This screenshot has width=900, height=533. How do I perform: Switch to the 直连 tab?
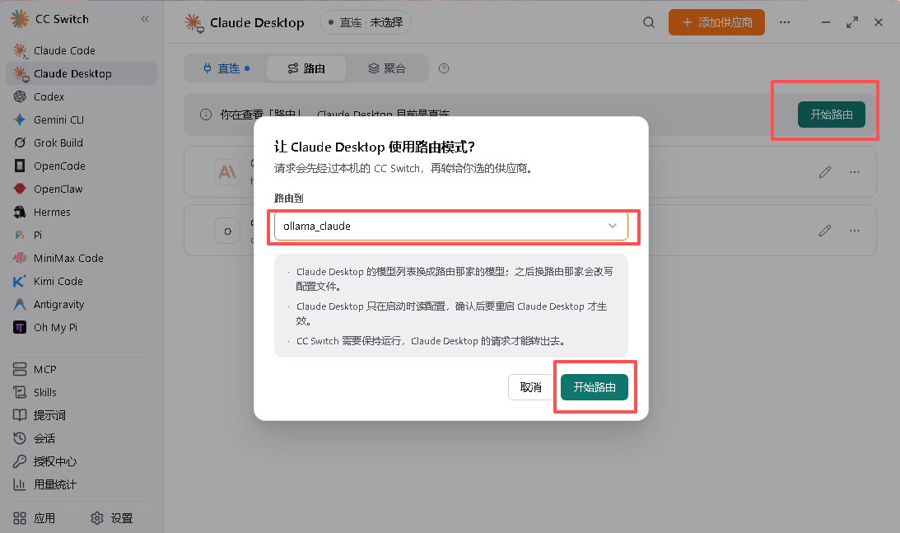click(x=226, y=68)
